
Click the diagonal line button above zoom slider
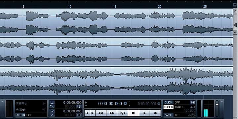[235, 10]
